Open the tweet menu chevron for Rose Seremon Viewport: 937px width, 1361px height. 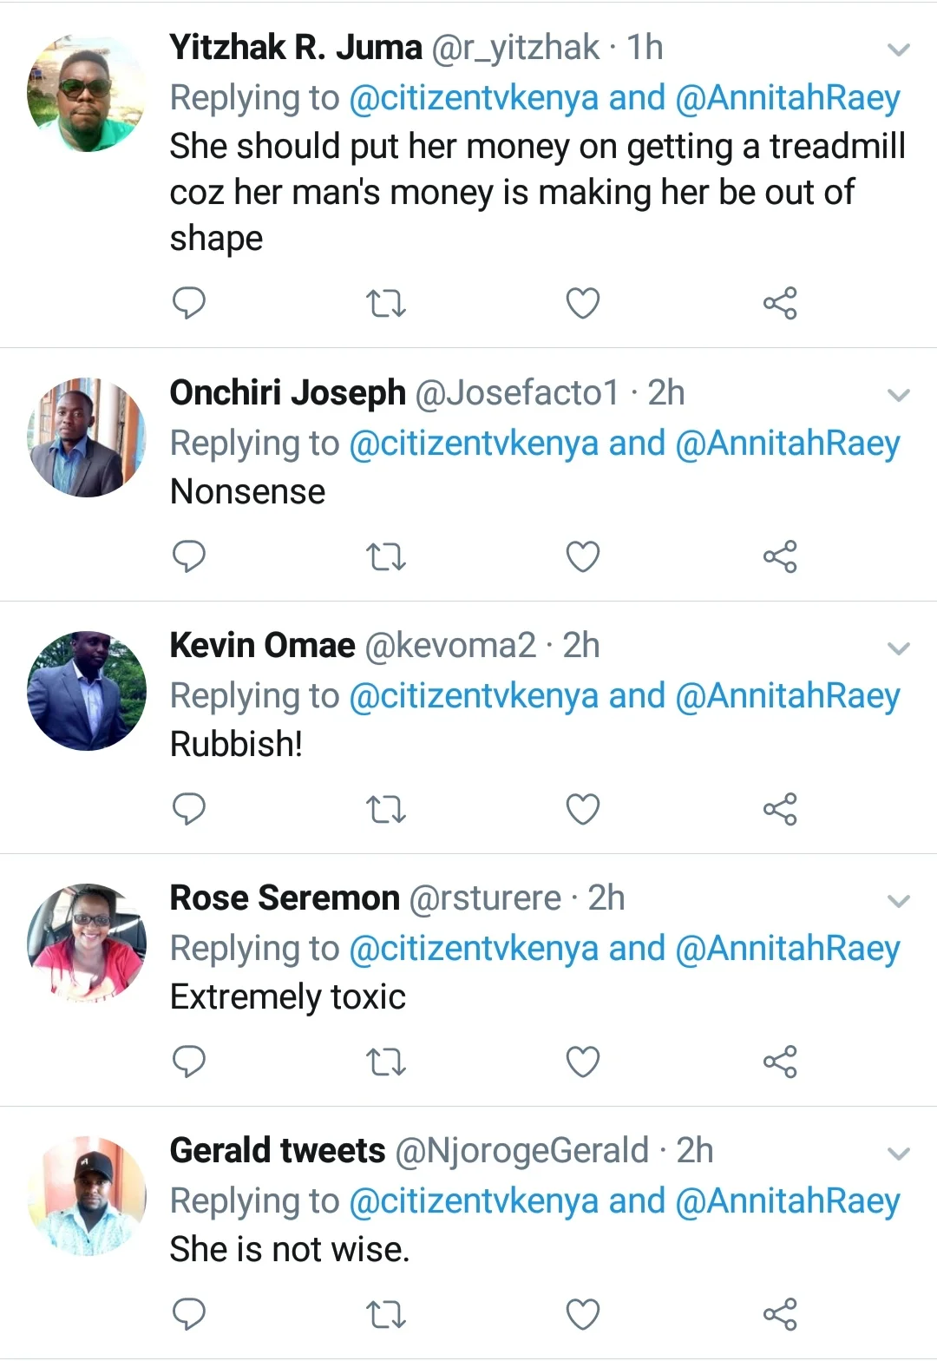[x=899, y=901]
